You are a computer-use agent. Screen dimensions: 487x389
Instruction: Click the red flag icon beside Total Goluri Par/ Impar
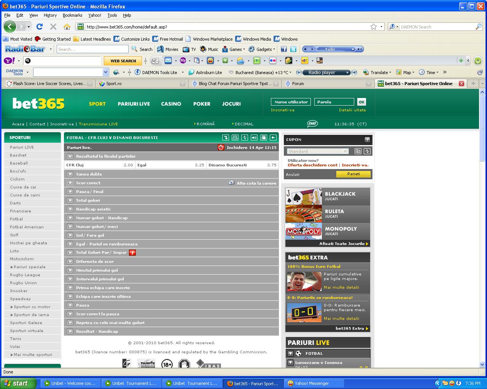132,253
